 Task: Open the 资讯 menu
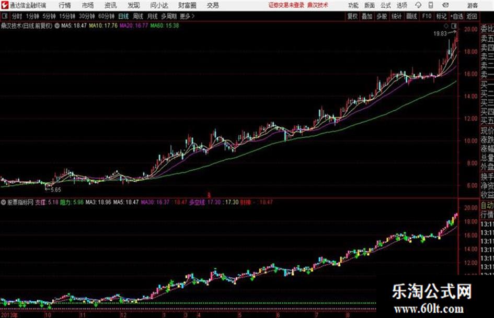pyautogui.click(x=111, y=5)
